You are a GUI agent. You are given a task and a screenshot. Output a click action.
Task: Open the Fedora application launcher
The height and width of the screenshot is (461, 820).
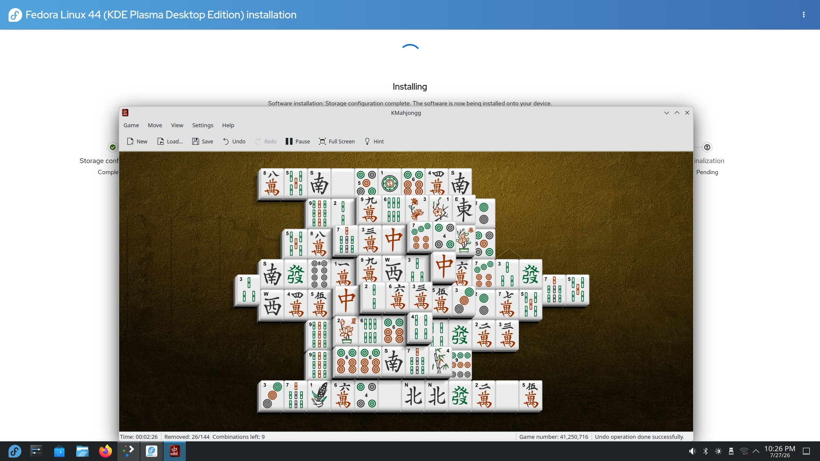[15, 451]
